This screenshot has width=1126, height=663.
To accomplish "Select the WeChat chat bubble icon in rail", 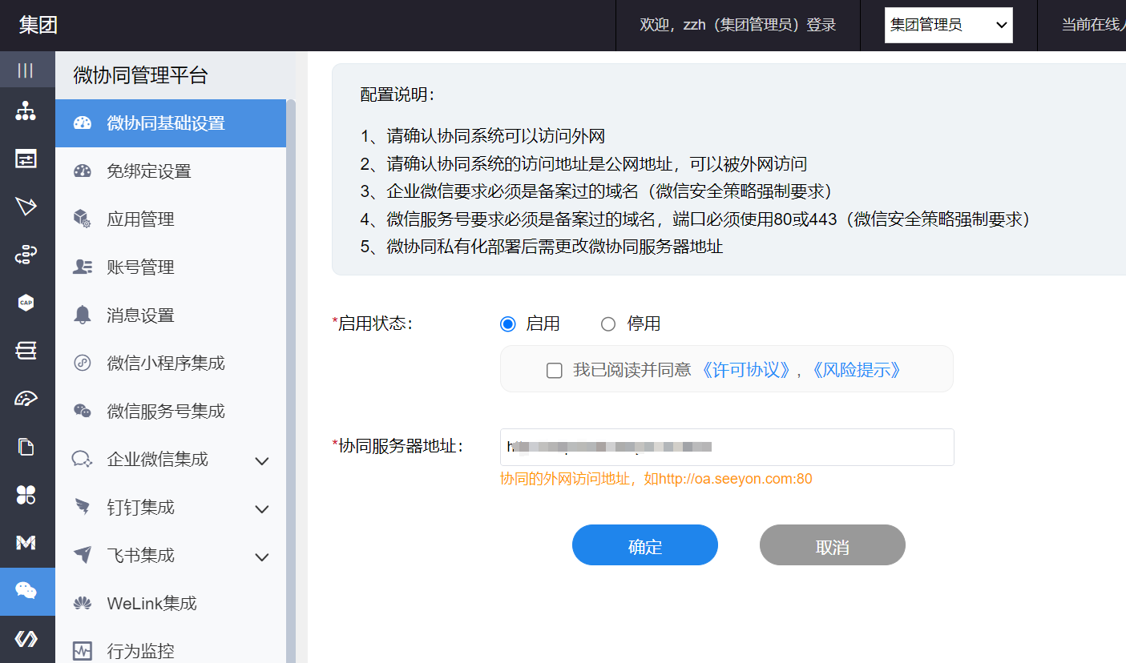I will pyautogui.click(x=26, y=591).
